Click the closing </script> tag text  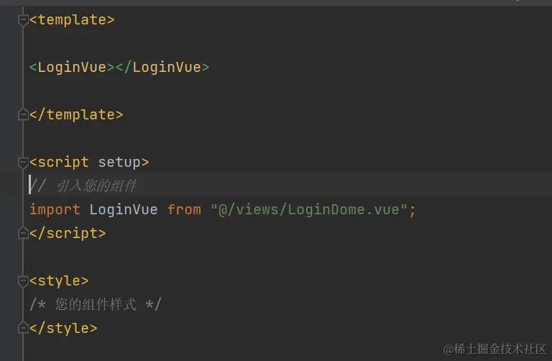click(68, 233)
